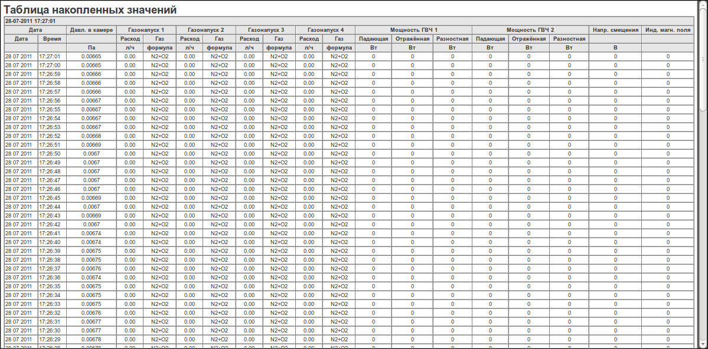Select the 'Инд. магн. поля' column header
The image size is (708, 349).
point(668,29)
